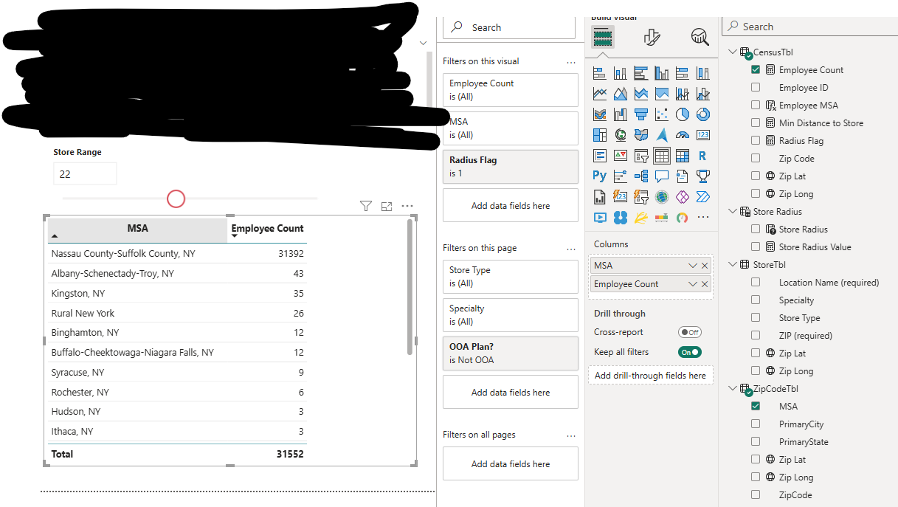This screenshot has width=898, height=507.
Task: Choose the funnel chart visual
Action: coord(640,114)
